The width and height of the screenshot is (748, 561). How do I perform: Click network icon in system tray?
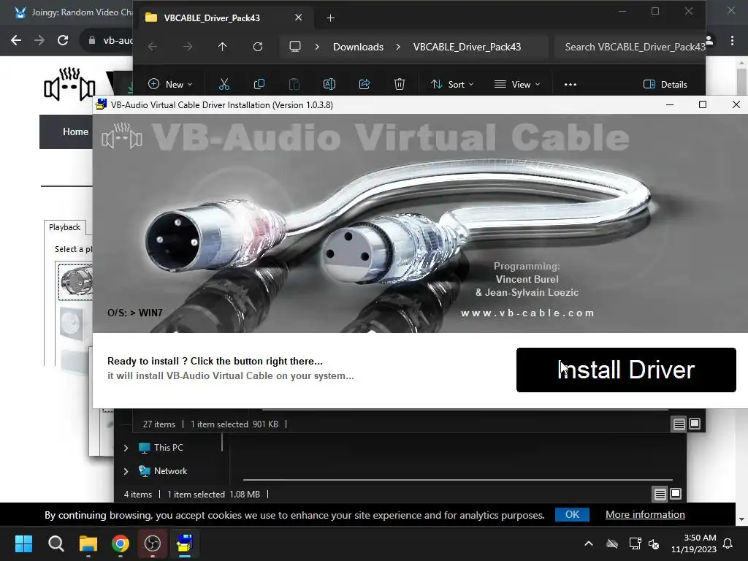click(635, 543)
